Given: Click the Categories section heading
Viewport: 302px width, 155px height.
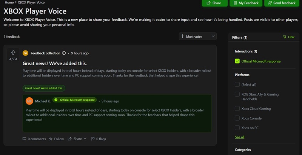Looking at the screenshot, I should [243, 150].
